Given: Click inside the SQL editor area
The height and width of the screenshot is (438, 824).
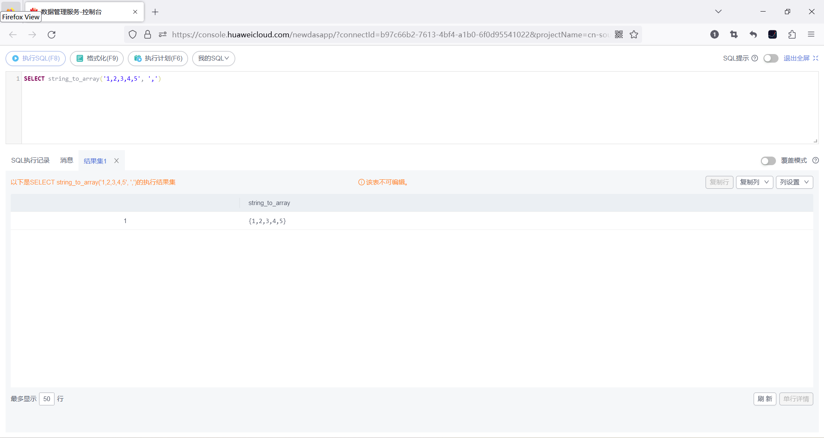Looking at the screenshot, I should pyautogui.click(x=420, y=108).
